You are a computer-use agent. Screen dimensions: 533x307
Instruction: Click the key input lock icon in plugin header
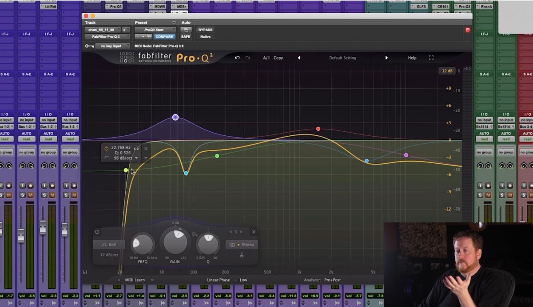[89, 46]
